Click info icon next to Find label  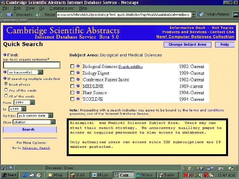(5, 55)
